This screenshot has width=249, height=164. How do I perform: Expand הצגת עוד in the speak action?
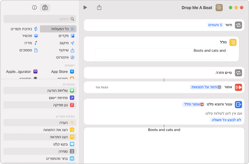pos(102,87)
